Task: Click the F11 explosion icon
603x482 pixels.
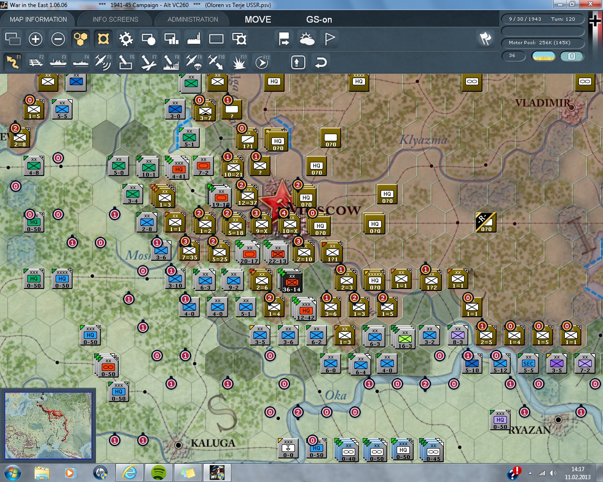Action: point(239,62)
